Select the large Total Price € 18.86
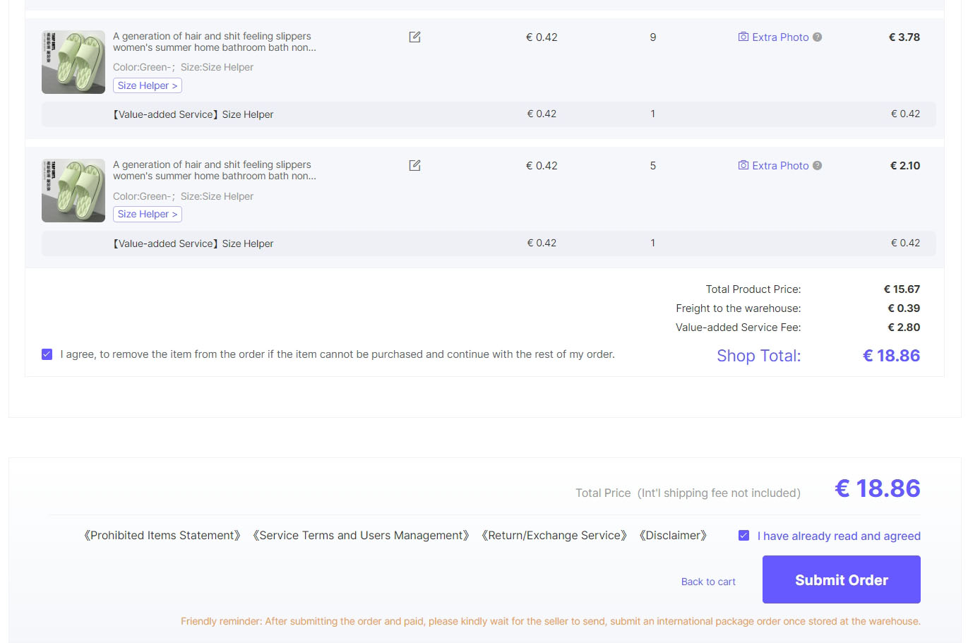Image resolution: width=968 pixels, height=643 pixels. (x=878, y=488)
